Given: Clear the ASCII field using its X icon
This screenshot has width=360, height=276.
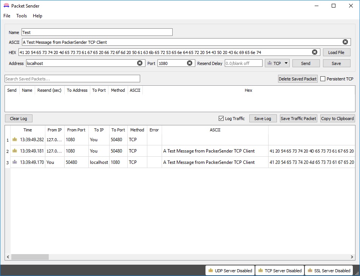Looking at the screenshot, I should coord(346,42).
